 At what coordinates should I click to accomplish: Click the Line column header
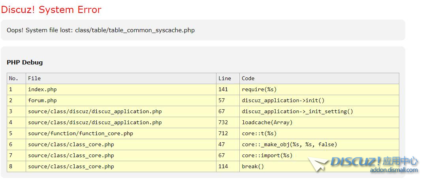(x=225, y=79)
